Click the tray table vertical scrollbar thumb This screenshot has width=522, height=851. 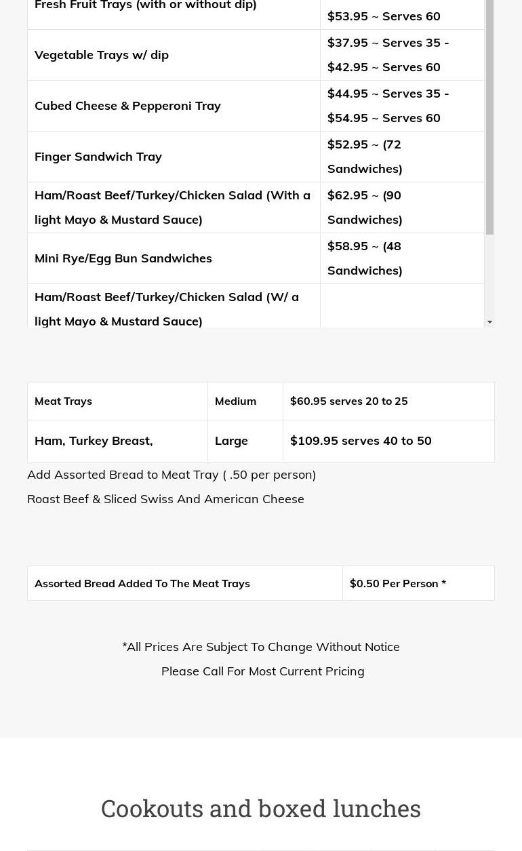(x=489, y=115)
